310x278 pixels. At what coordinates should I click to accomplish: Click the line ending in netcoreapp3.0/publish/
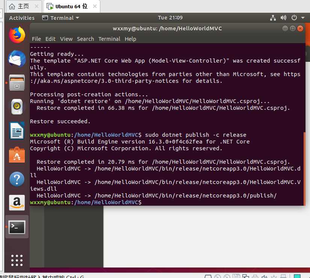pyautogui.click(x=157, y=196)
